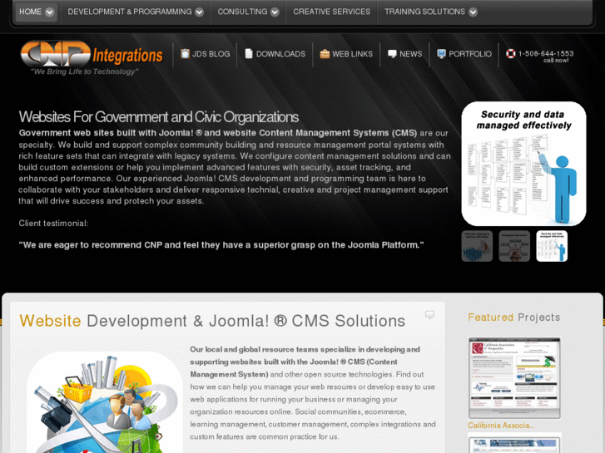
Task: Click the 'We Bring Life to Technology' tagline
Action: click(x=84, y=71)
